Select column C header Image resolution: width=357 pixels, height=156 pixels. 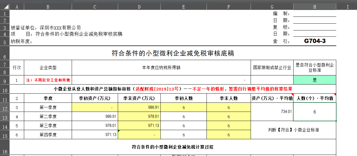pyautogui.click(x=95, y=7)
